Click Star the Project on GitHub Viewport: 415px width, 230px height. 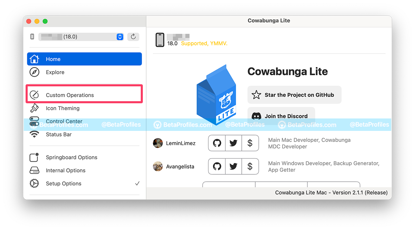[294, 95]
